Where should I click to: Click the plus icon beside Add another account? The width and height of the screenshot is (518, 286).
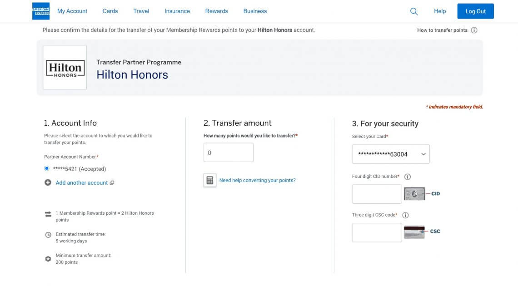[48, 182]
